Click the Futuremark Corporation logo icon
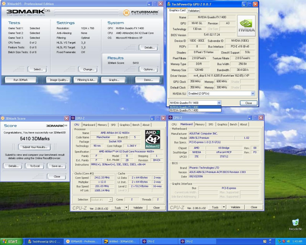This screenshot has width=306, height=245. click(x=126, y=13)
